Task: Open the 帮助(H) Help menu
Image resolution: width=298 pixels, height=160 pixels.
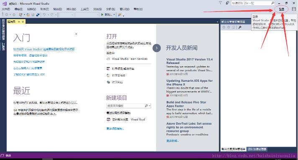Action: [138, 9]
